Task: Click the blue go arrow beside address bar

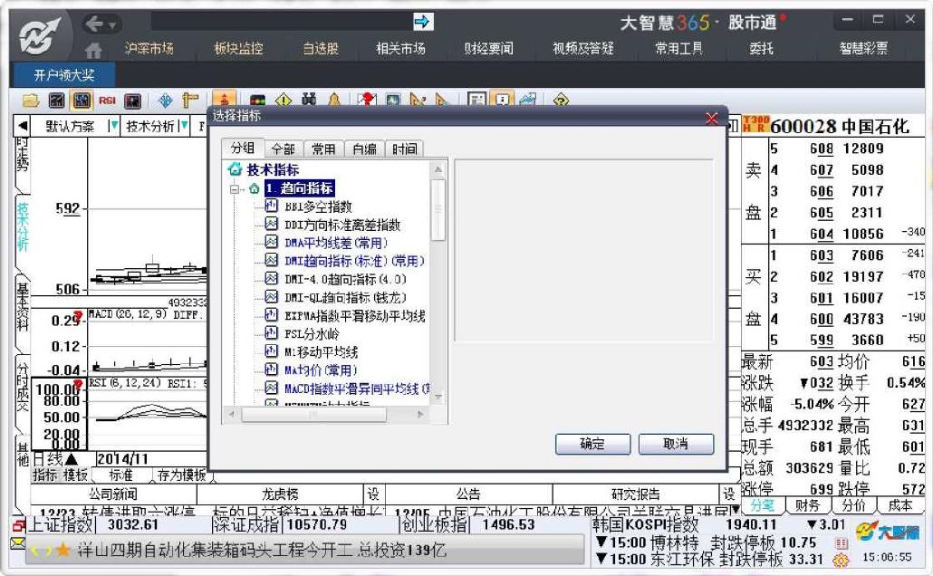Action: [x=422, y=22]
